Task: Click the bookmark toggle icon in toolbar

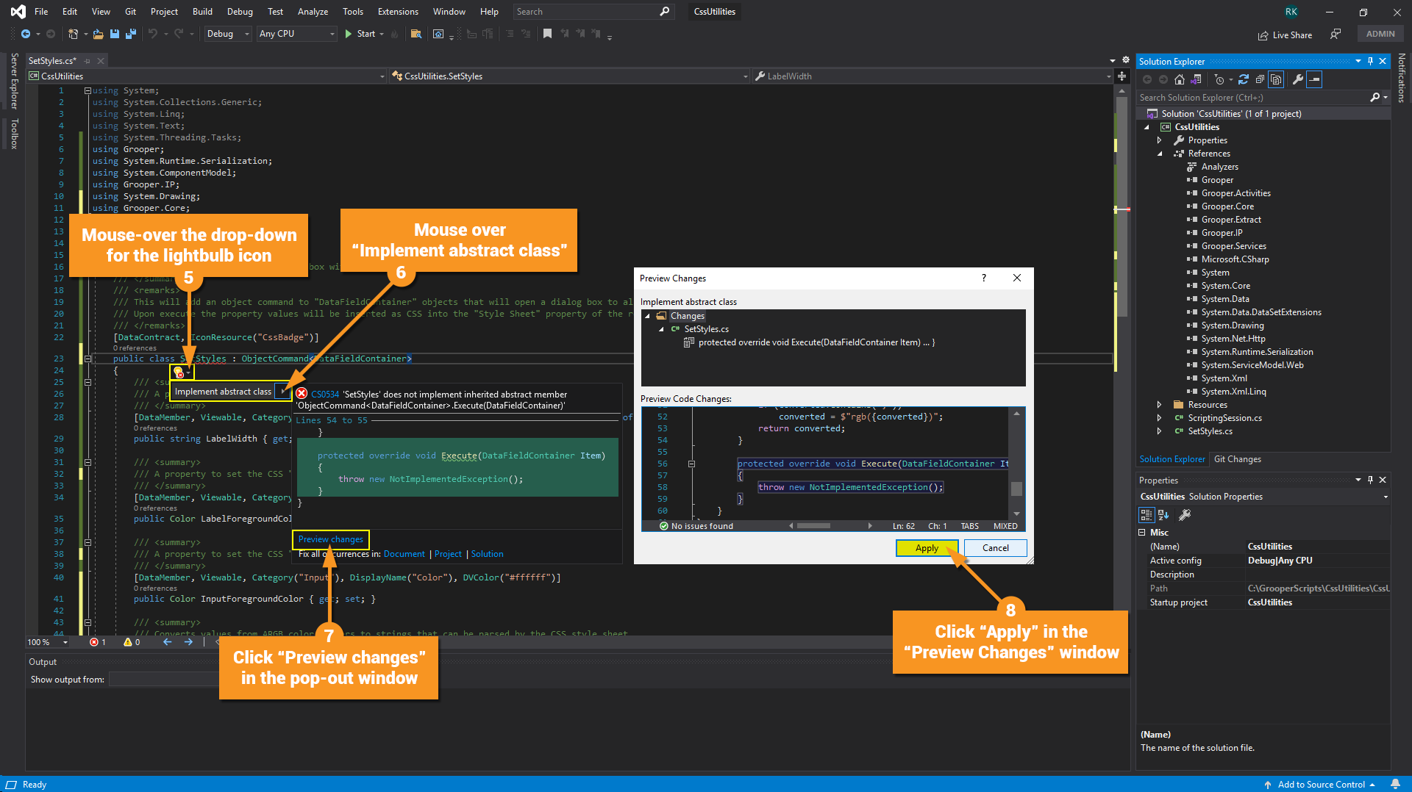Action: point(547,34)
